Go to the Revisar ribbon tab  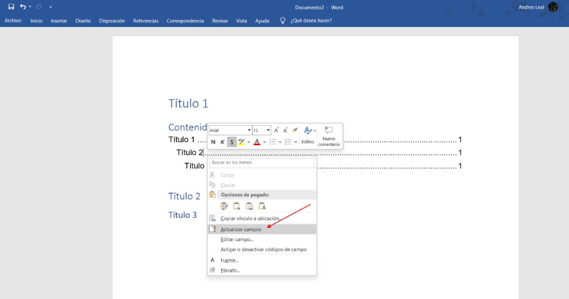(220, 21)
